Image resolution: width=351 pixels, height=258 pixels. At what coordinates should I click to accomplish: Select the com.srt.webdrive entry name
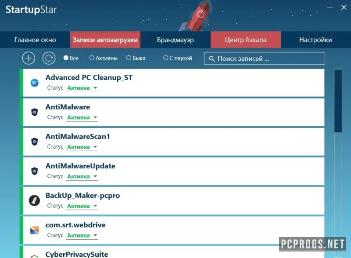(75, 225)
